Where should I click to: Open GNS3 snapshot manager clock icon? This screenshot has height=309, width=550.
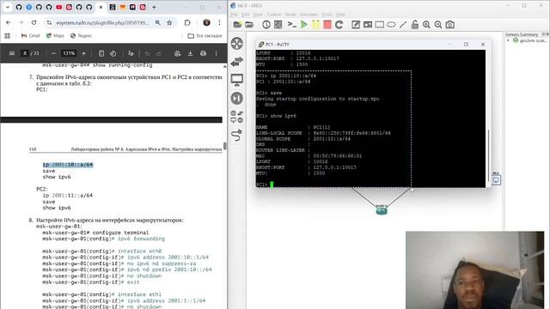coord(266,25)
